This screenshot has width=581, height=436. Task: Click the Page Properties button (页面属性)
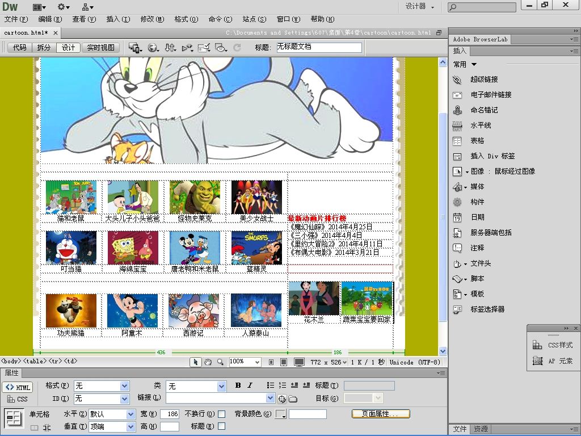click(x=381, y=414)
